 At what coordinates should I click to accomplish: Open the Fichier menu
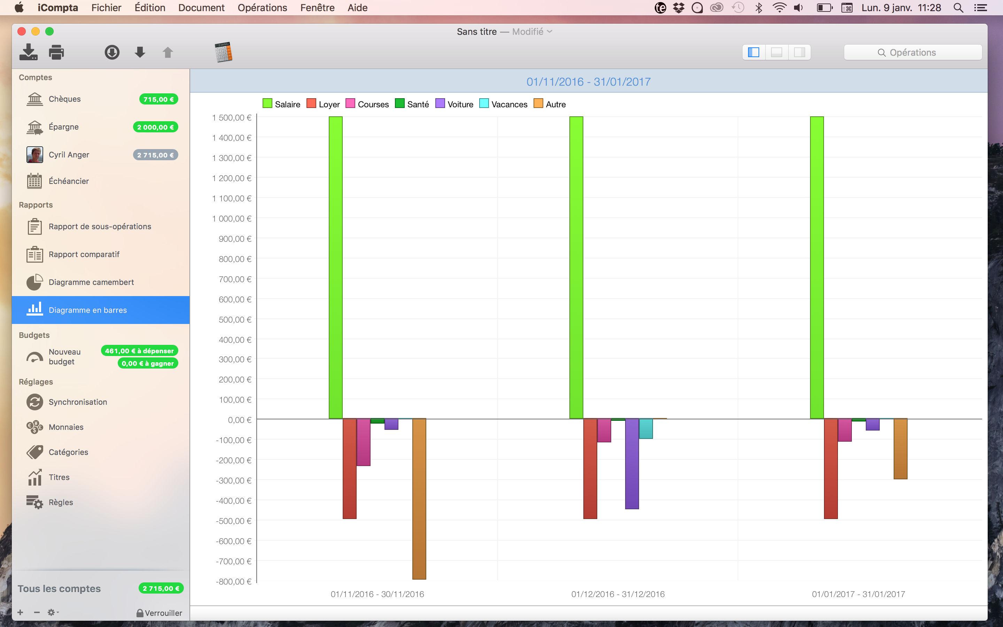pyautogui.click(x=106, y=8)
